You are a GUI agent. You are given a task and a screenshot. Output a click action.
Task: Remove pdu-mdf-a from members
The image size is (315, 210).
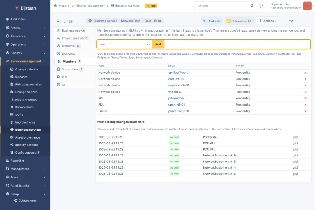[305, 99]
